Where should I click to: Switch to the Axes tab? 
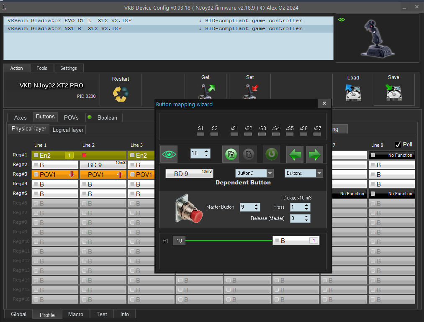pyautogui.click(x=20, y=118)
